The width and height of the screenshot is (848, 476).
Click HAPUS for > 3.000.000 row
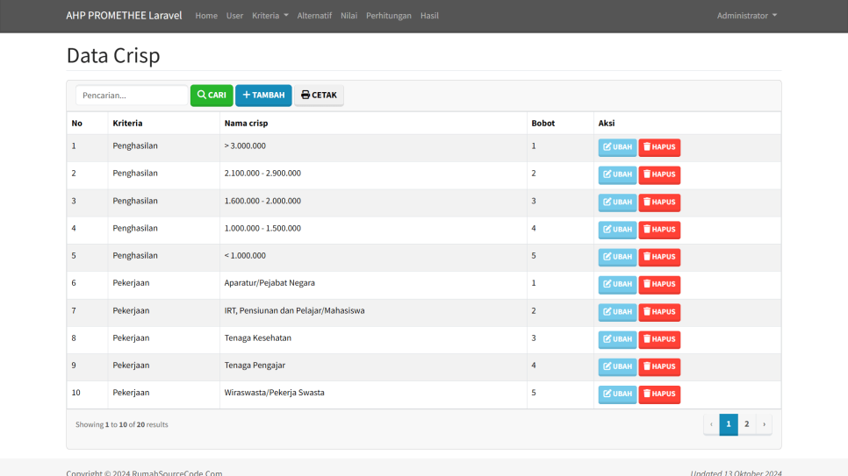click(659, 147)
